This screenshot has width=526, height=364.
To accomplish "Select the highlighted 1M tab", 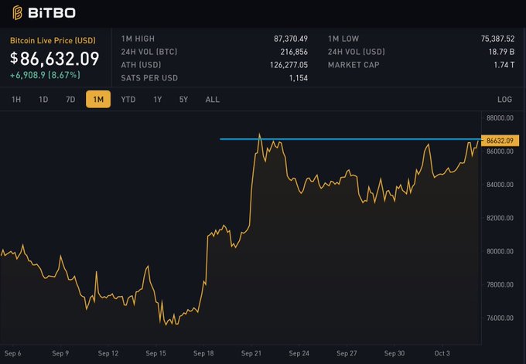I will pyautogui.click(x=98, y=99).
